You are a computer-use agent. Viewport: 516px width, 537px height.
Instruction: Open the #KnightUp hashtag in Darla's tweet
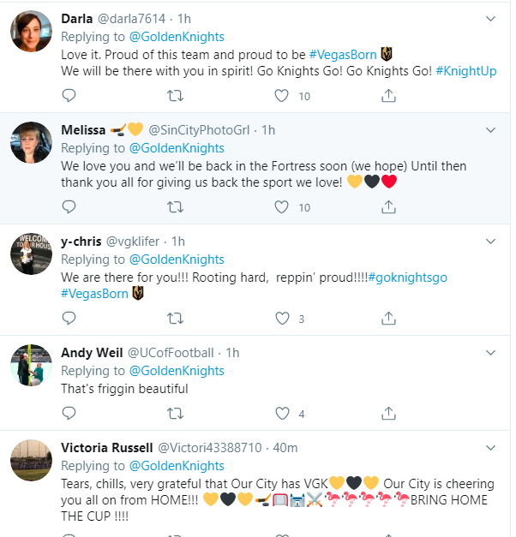(x=465, y=70)
